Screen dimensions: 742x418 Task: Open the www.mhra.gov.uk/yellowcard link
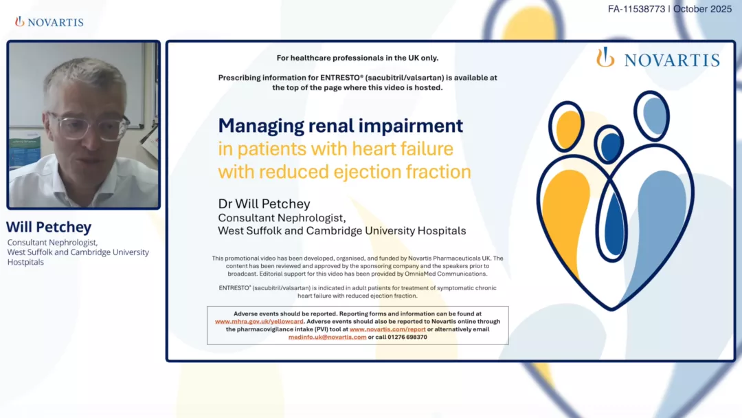pos(259,321)
